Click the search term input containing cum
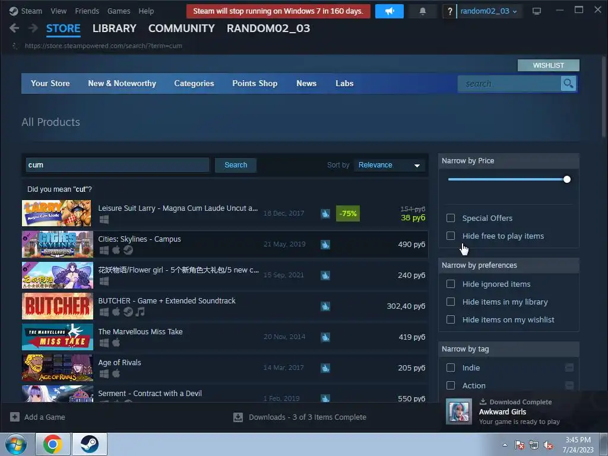 pyautogui.click(x=118, y=165)
